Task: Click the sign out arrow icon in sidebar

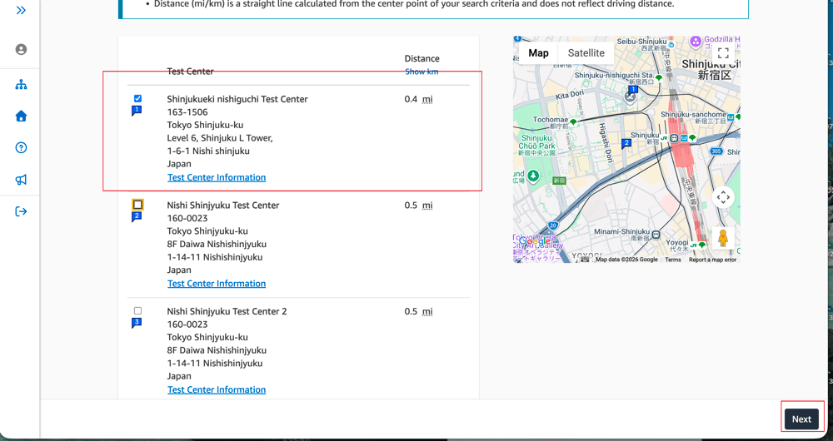Action: click(x=22, y=211)
